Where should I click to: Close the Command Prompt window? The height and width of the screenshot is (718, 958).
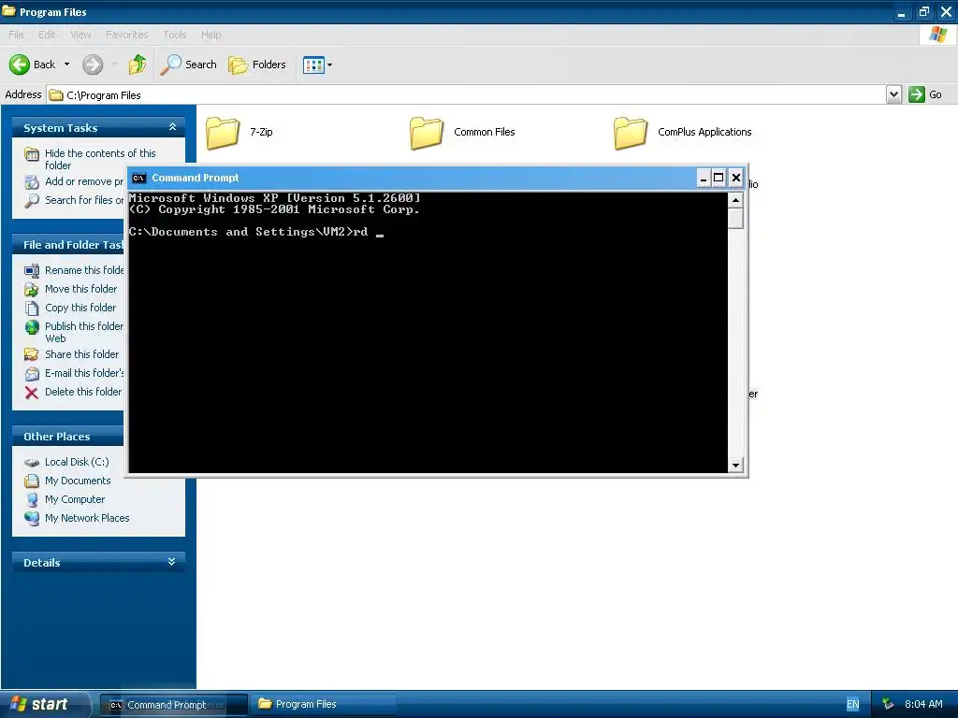736,178
